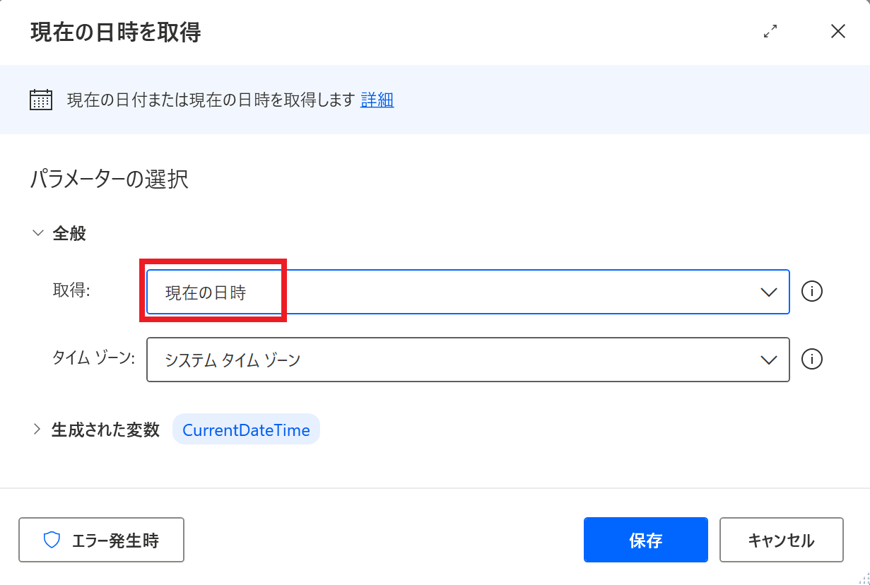Collapse the 全般 section
Image resolution: width=870 pixels, height=585 pixels.
pyautogui.click(x=37, y=232)
